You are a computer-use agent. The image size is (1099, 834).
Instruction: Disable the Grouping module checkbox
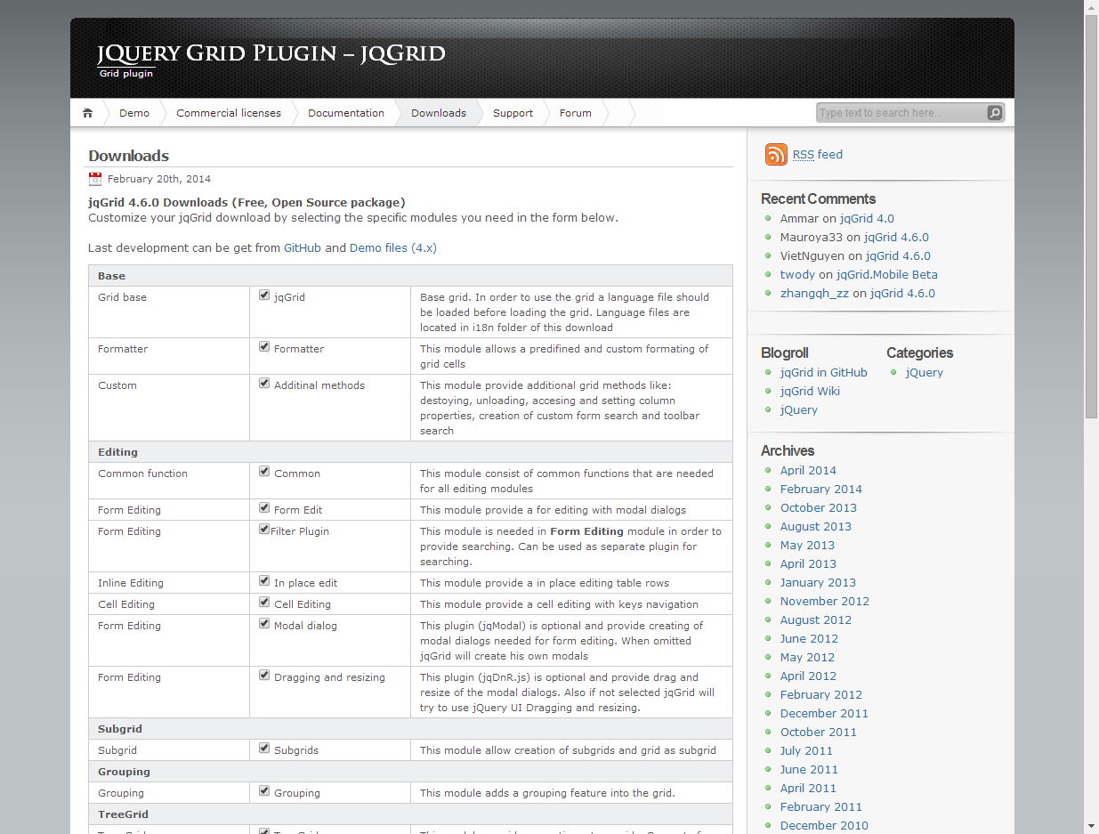264,791
